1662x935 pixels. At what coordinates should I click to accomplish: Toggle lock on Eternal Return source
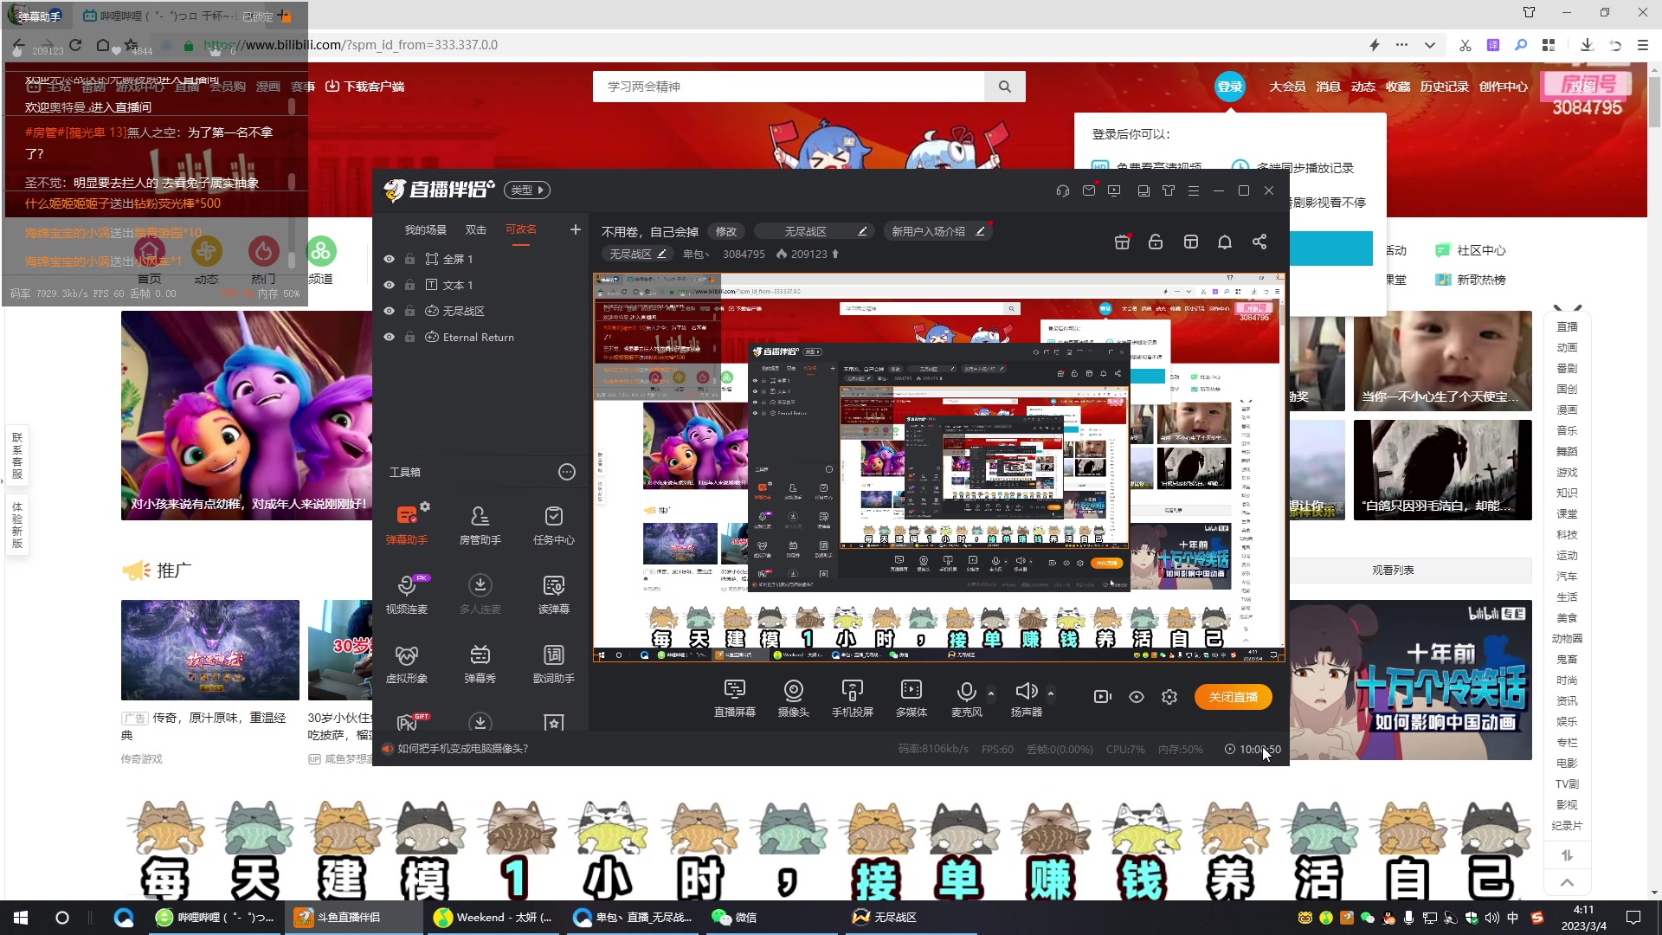pyautogui.click(x=410, y=337)
